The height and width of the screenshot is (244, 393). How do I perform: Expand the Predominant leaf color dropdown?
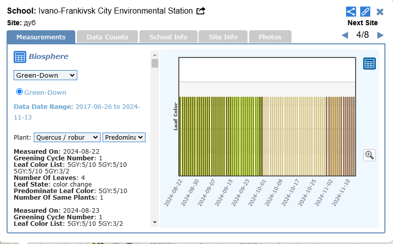(124, 137)
